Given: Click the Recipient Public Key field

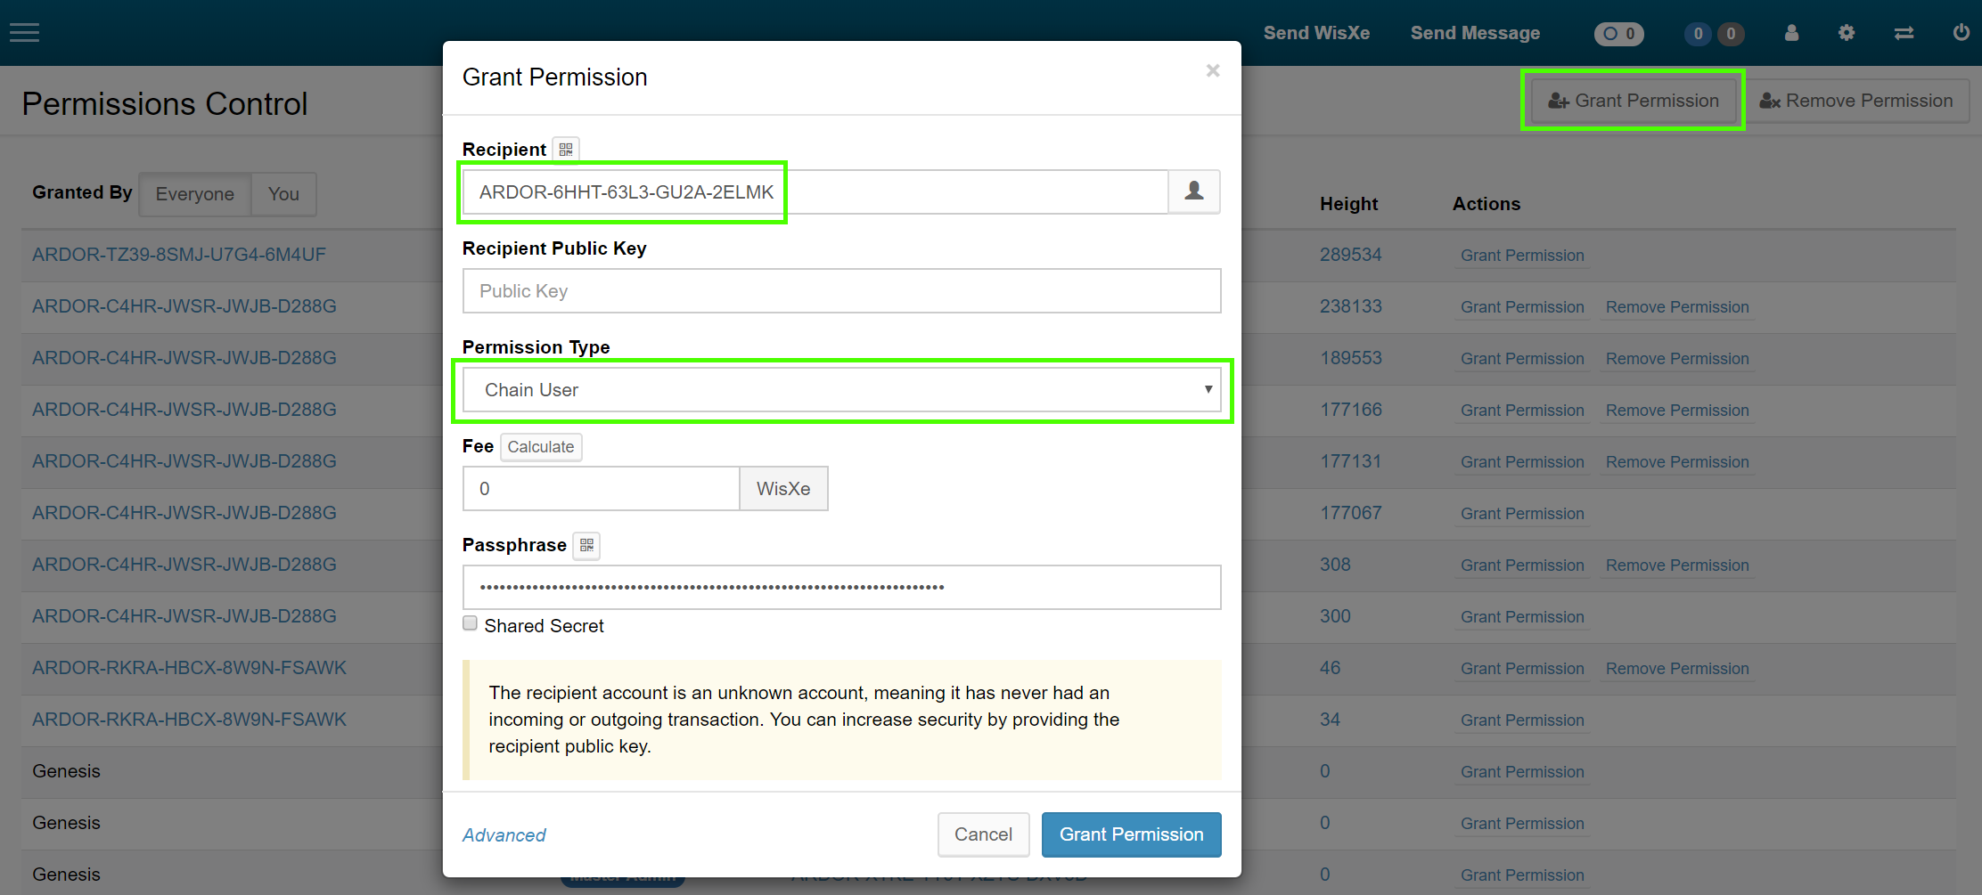Looking at the screenshot, I should 841,291.
